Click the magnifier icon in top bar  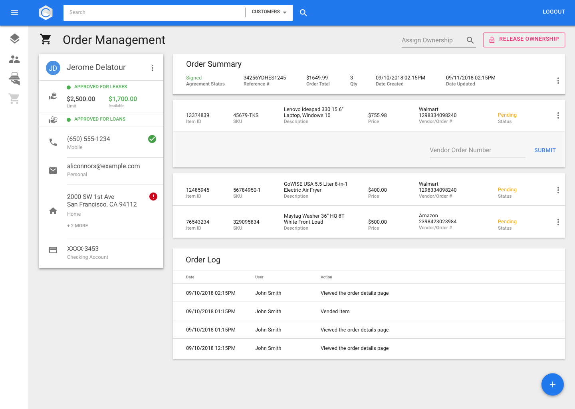[x=303, y=13]
